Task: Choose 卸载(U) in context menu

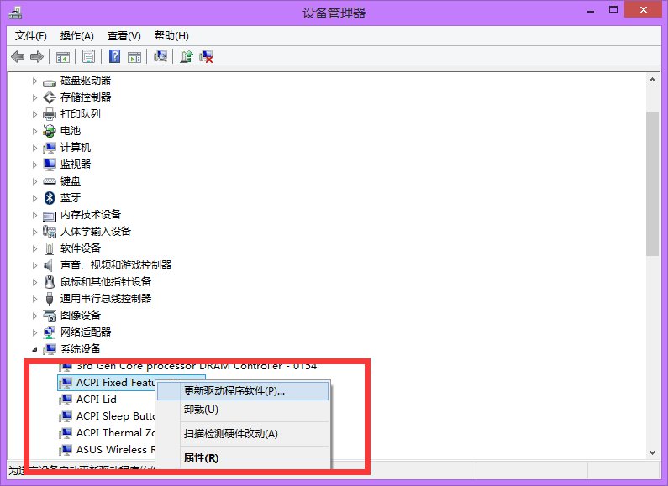Action: (x=243, y=410)
